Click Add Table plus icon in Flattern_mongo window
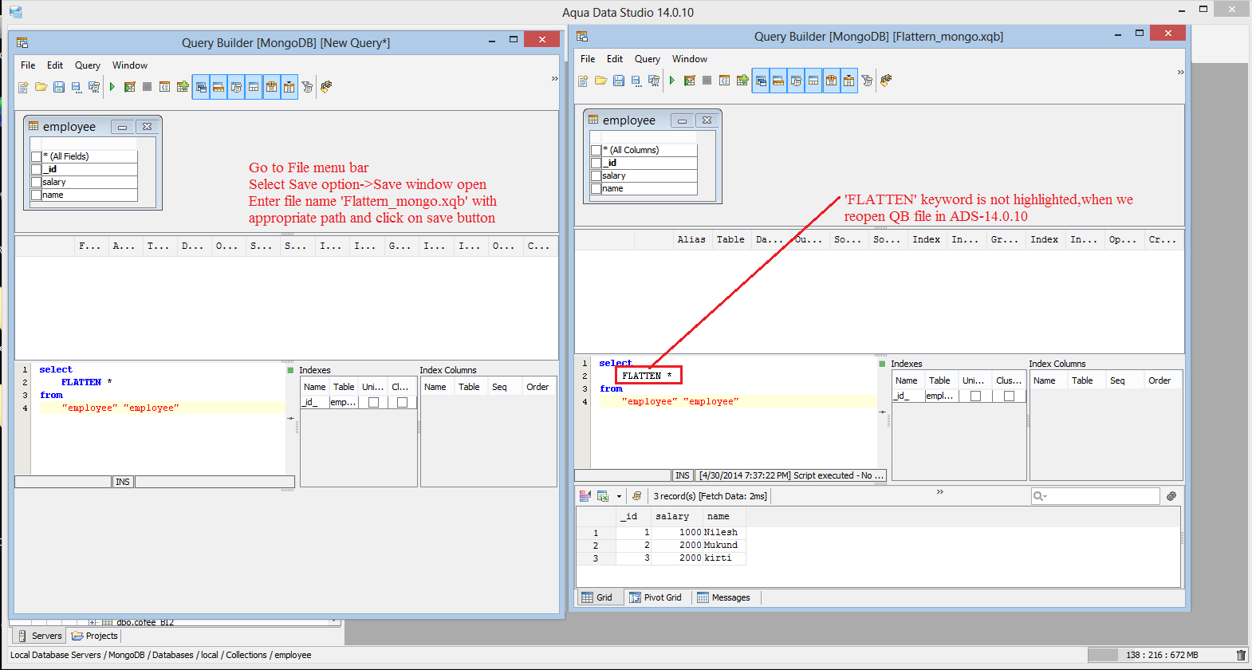The width and height of the screenshot is (1252, 670). [742, 81]
